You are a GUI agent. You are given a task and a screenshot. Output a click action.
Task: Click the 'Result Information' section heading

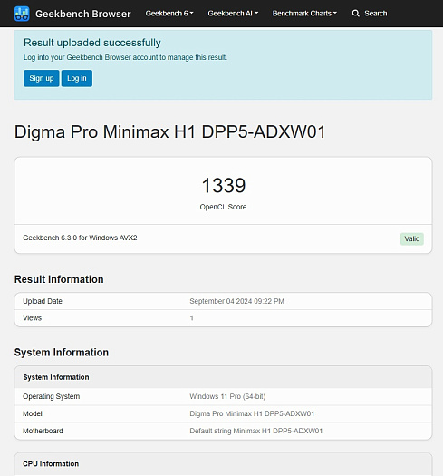pyautogui.click(x=59, y=279)
